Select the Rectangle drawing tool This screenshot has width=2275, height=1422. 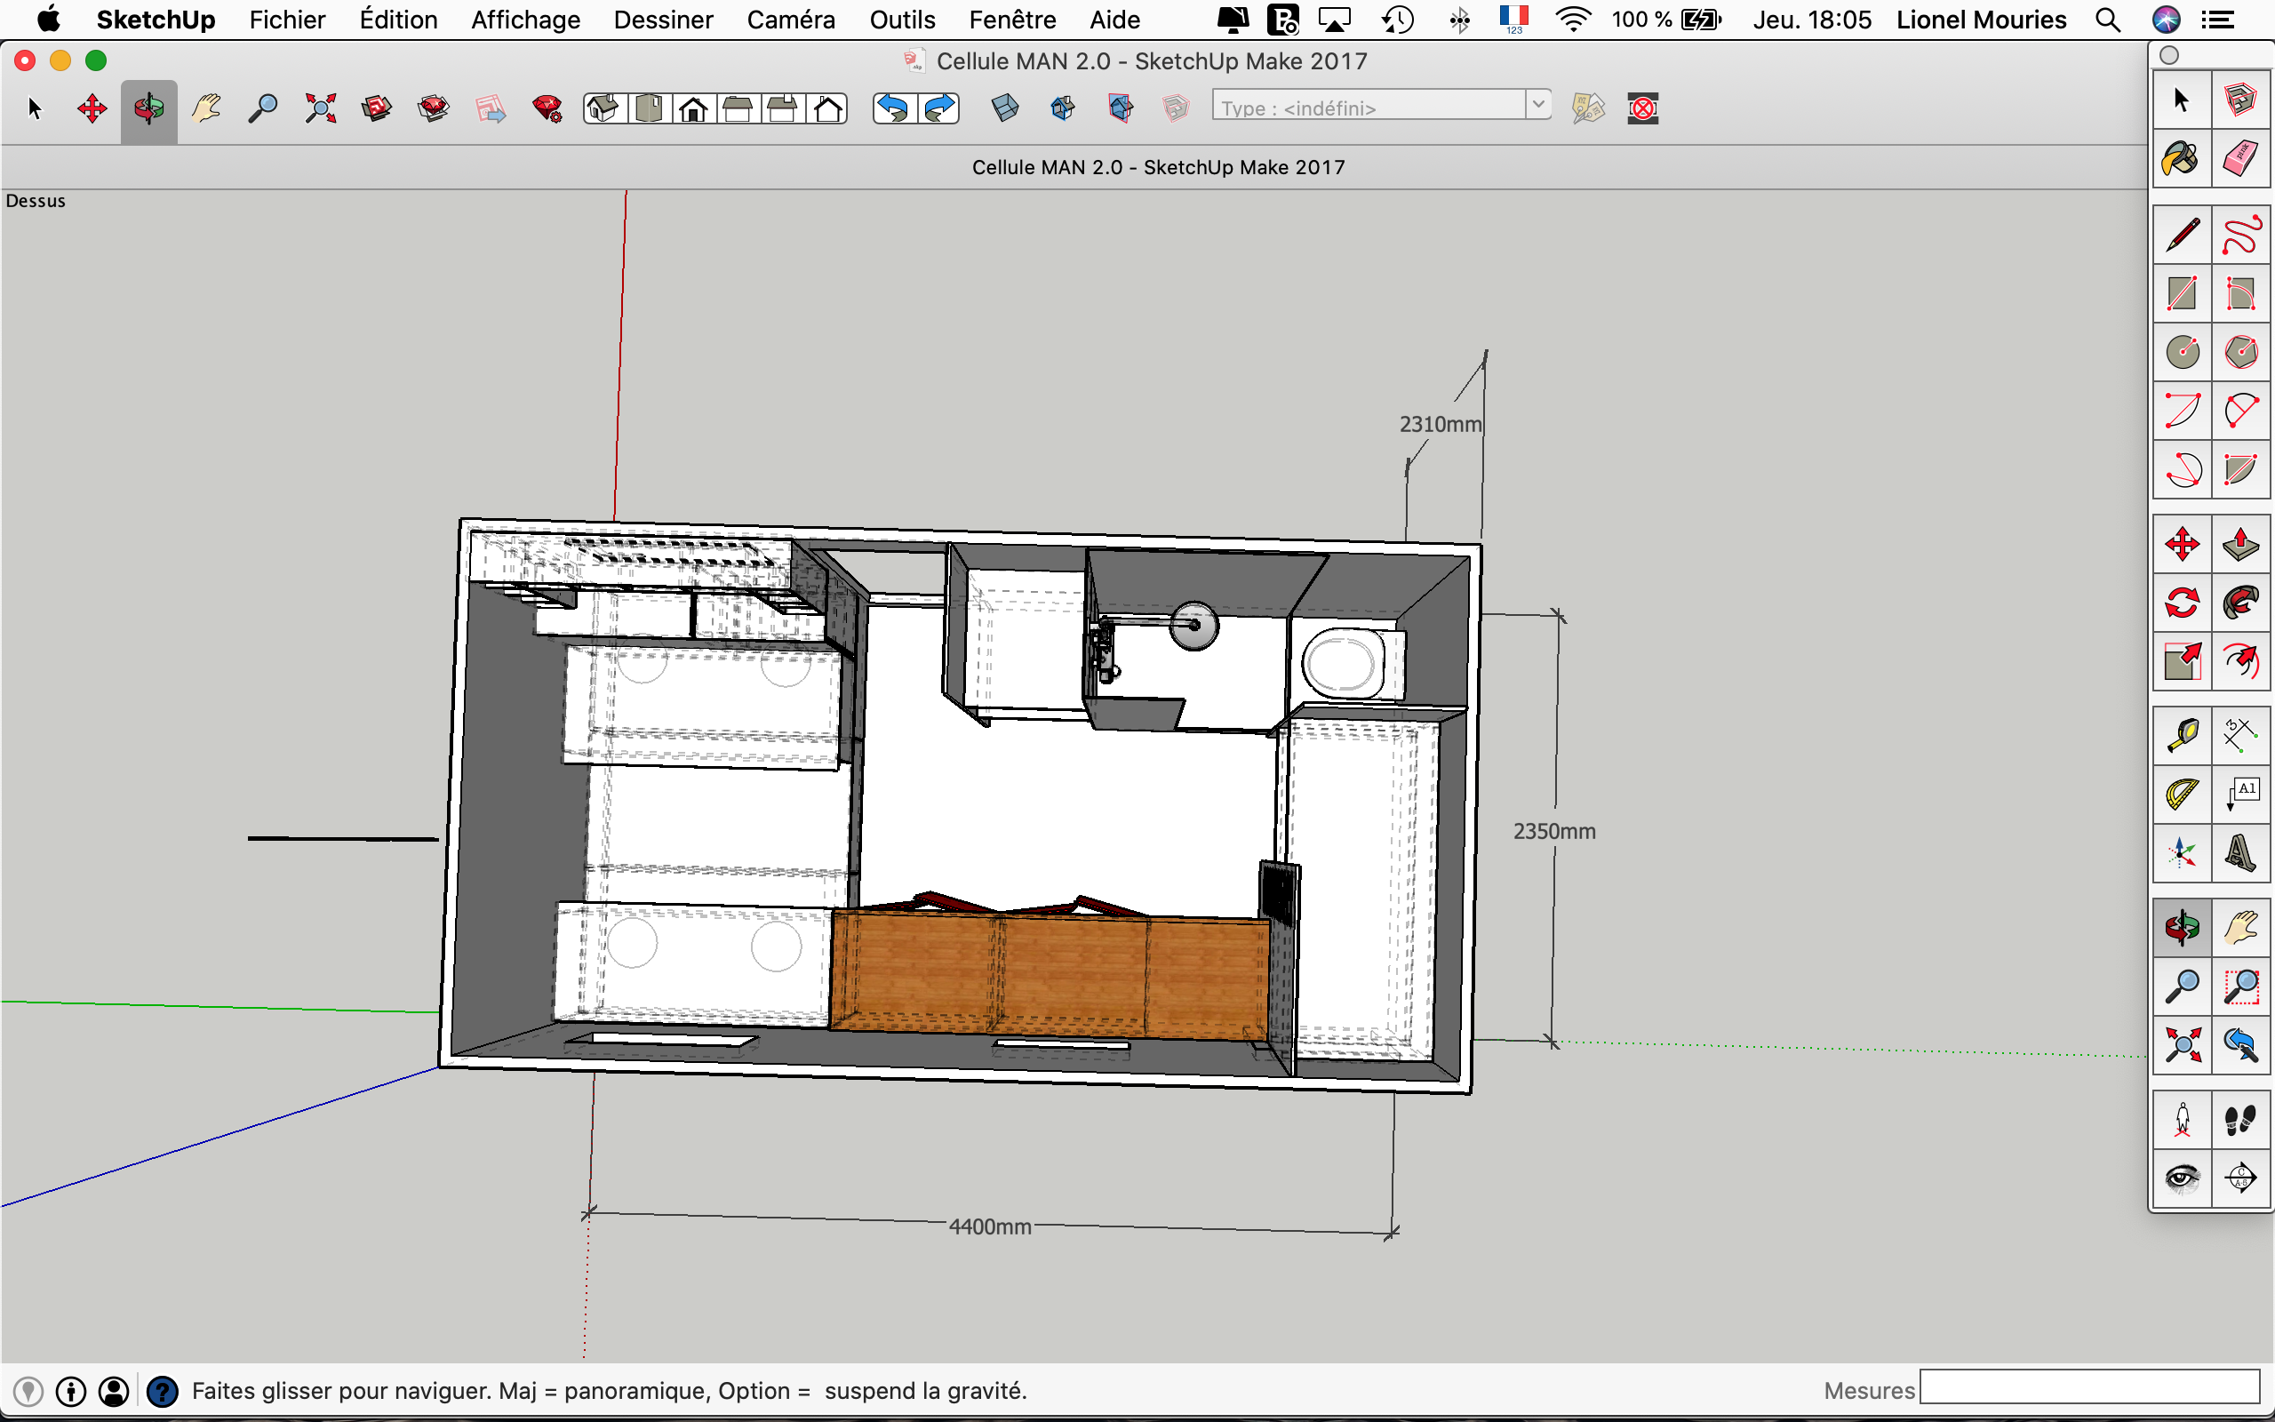[2181, 293]
